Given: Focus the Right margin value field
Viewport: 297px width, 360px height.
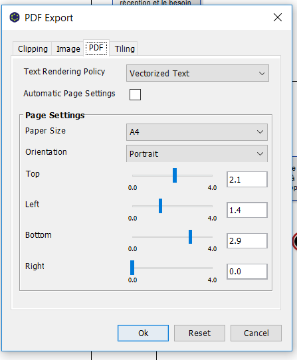Looking at the screenshot, I should pos(247,272).
